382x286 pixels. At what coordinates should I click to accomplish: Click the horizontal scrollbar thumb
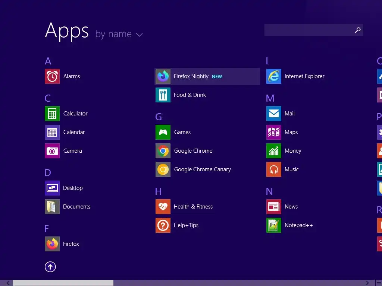tap(63, 283)
